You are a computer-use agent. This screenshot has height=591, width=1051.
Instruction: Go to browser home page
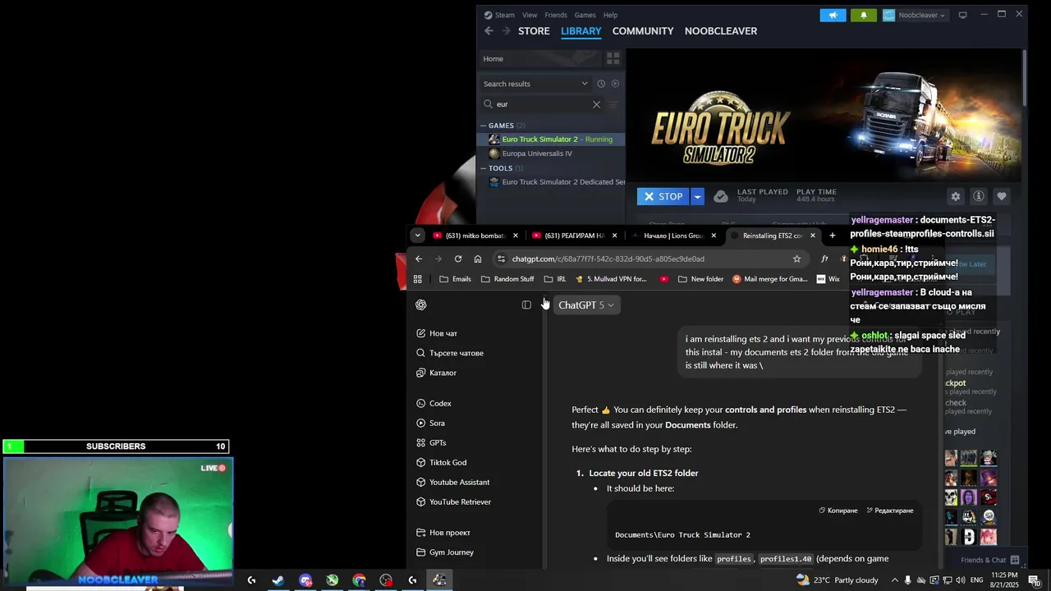pyautogui.click(x=477, y=259)
